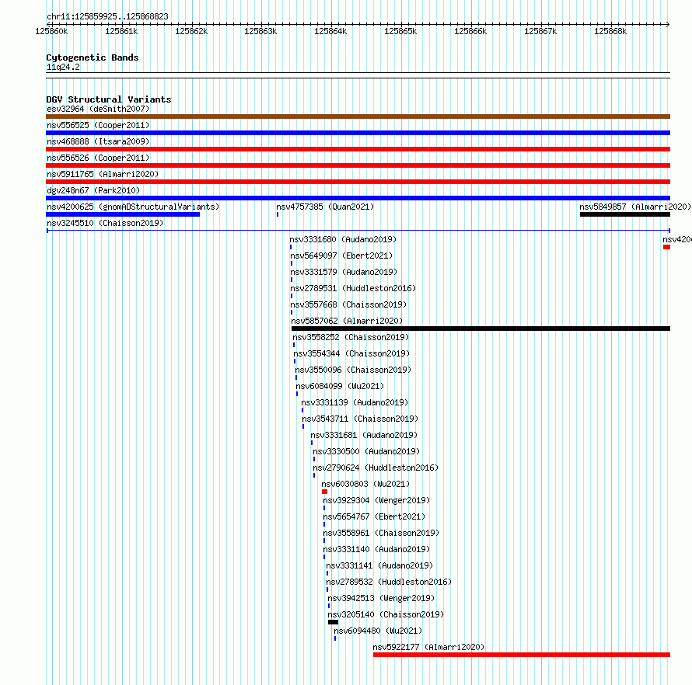Open the nsv556526 (Cooper2011) variant label
692x685 pixels.
98,158
